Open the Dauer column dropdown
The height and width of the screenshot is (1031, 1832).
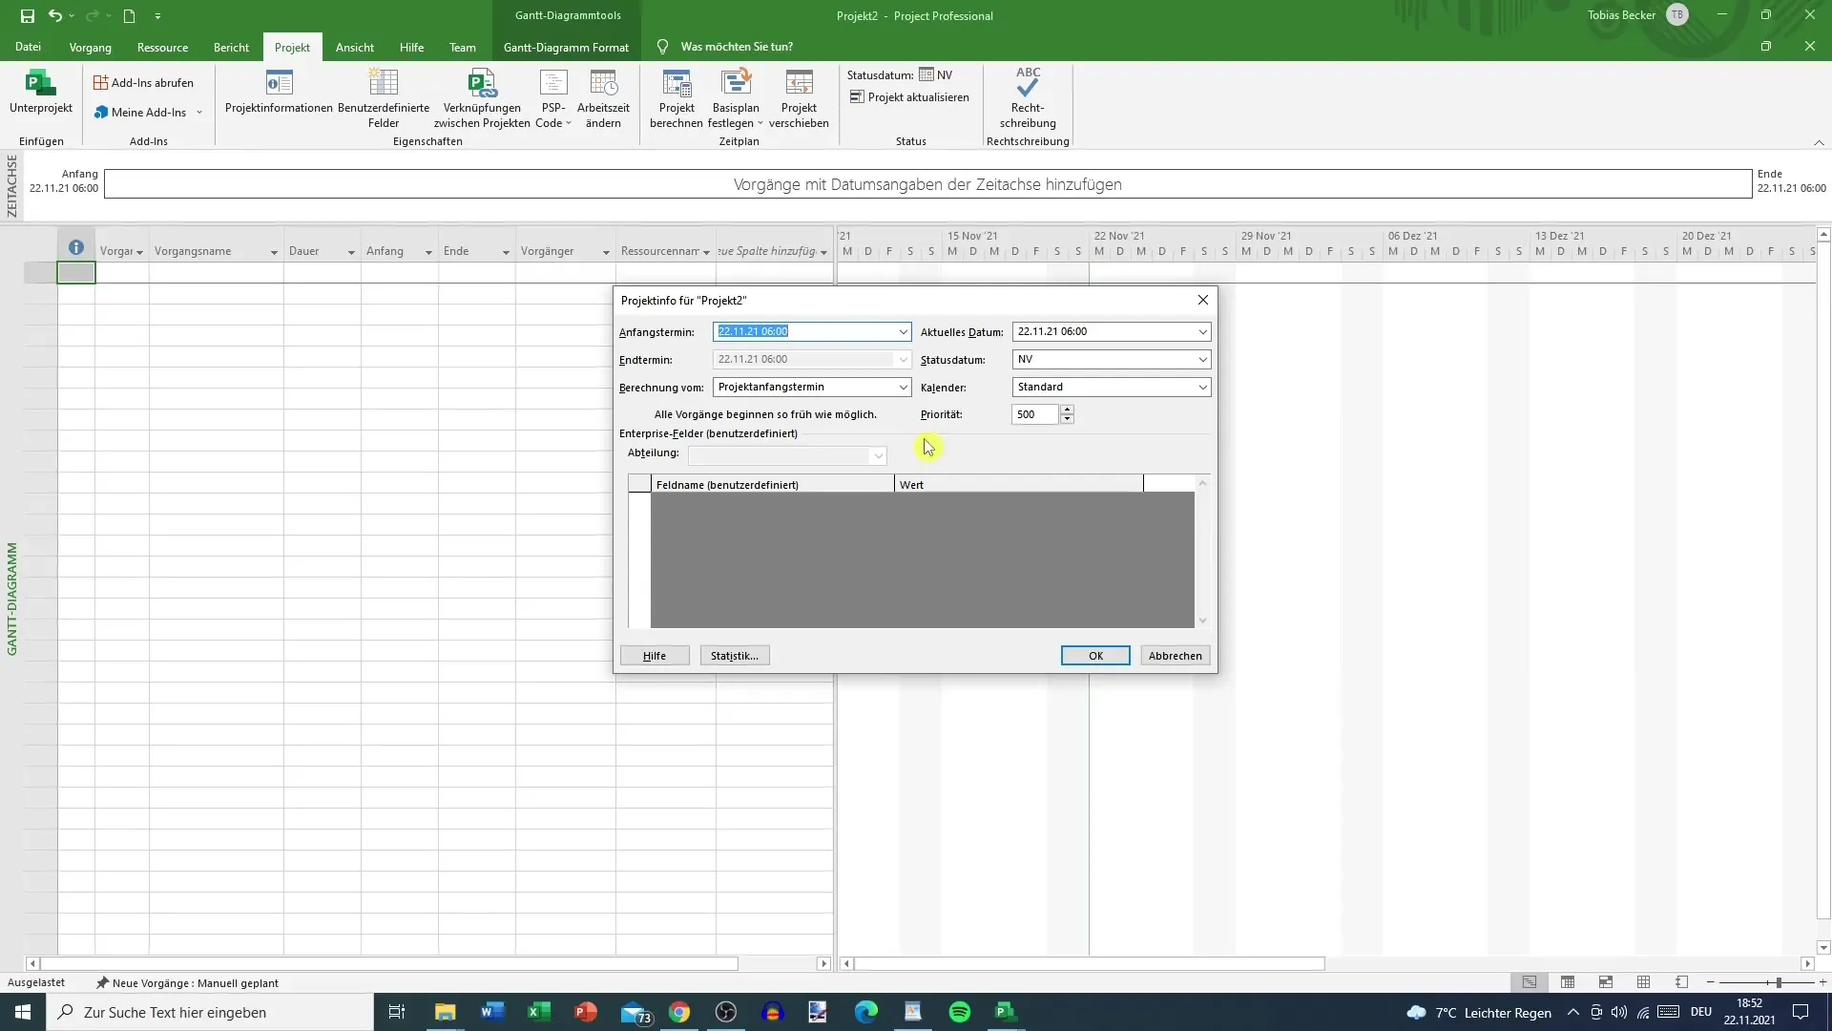tap(351, 252)
